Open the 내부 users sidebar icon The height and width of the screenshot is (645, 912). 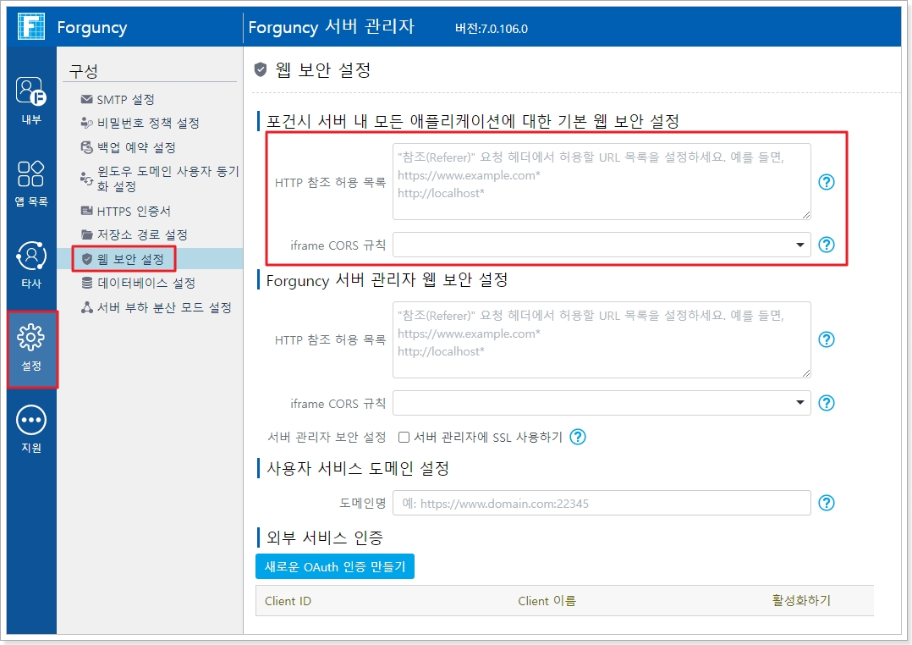[x=31, y=91]
